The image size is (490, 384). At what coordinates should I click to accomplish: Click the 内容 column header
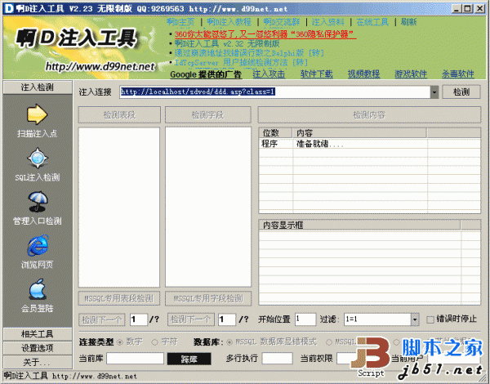[359, 133]
